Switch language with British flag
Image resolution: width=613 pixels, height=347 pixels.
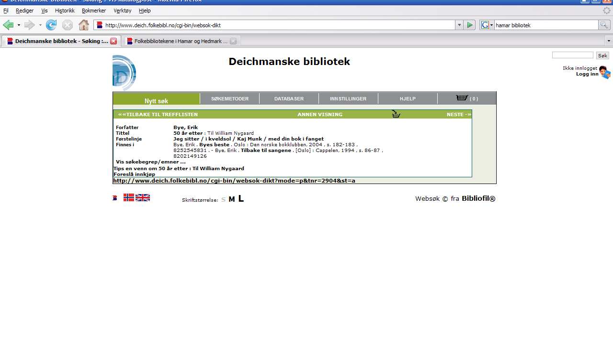[143, 197]
